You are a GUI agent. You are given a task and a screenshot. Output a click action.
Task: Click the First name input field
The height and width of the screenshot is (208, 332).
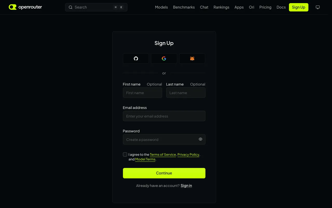[x=142, y=93]
